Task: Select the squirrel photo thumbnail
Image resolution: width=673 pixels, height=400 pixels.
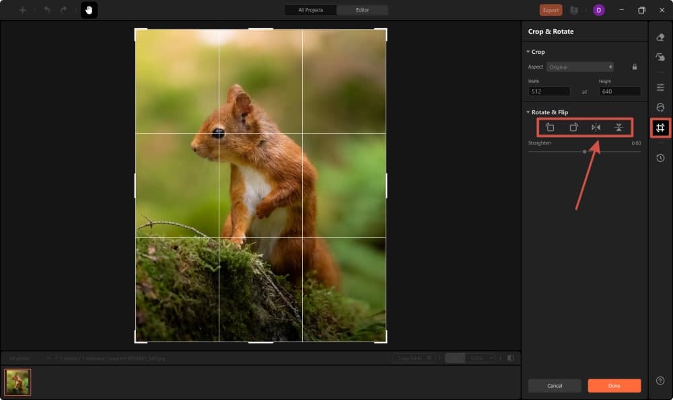Action: click(x=19, y=382)
